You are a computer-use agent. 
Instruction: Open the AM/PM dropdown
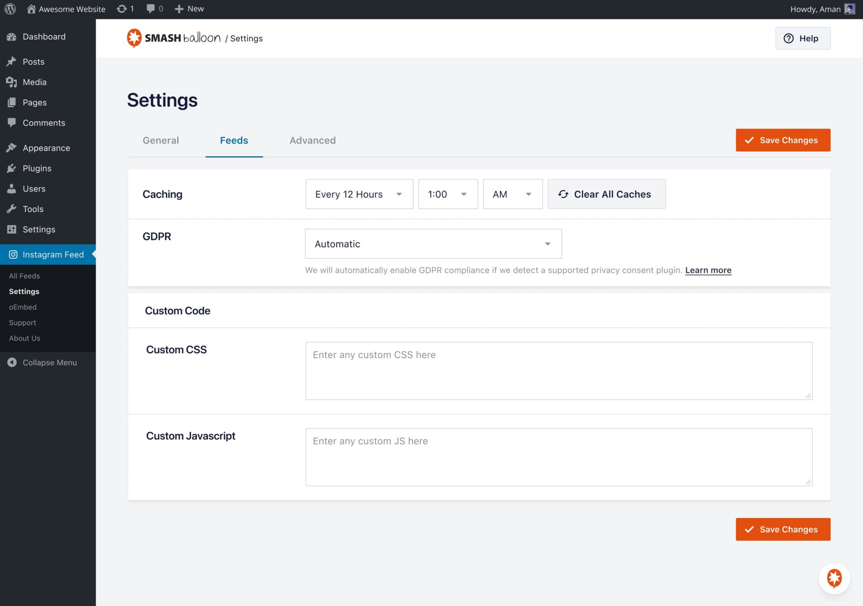click(512, 194)
